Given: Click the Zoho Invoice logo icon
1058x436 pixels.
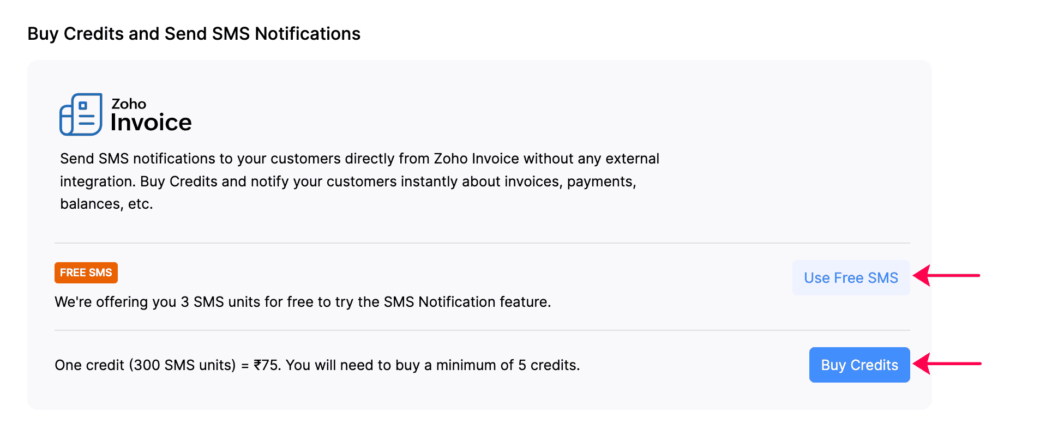Looking at the screenshot, I should click(81, 114).
